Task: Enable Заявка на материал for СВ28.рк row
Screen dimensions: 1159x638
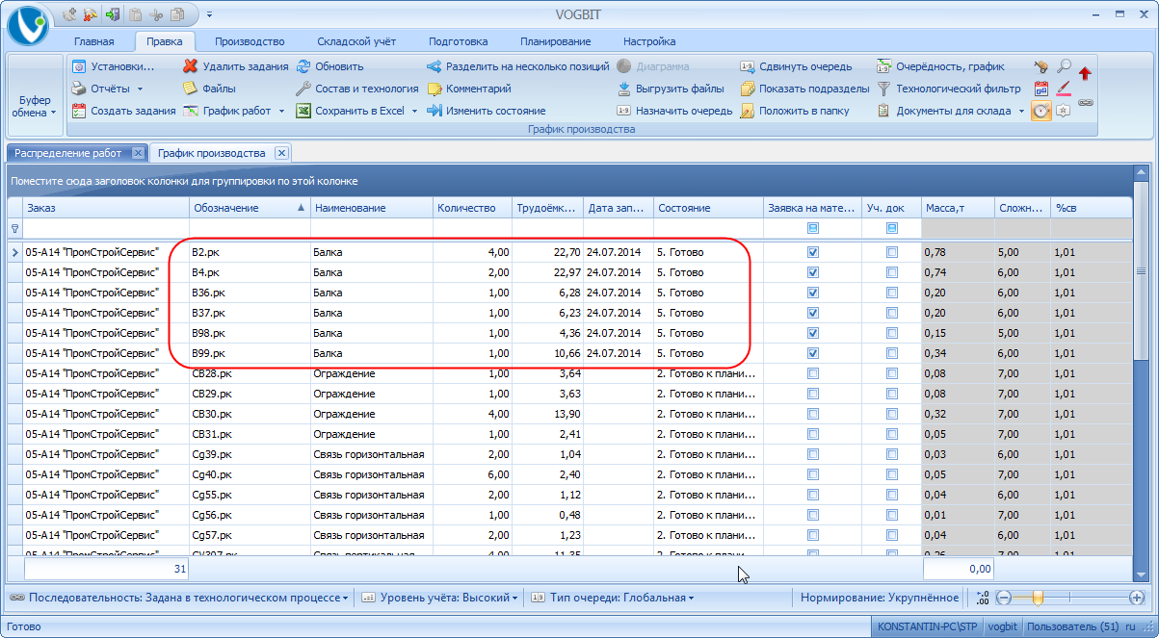Action: coord(813,373)
